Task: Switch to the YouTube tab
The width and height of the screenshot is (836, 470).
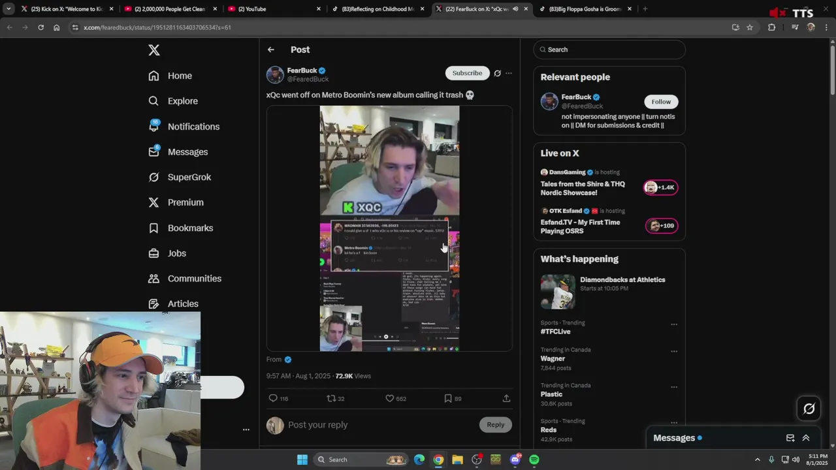Action: 274,9
